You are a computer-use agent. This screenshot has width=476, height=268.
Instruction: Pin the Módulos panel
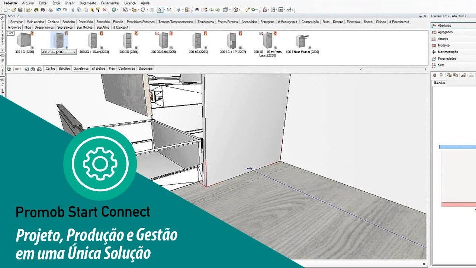click(x=420, y=16)
